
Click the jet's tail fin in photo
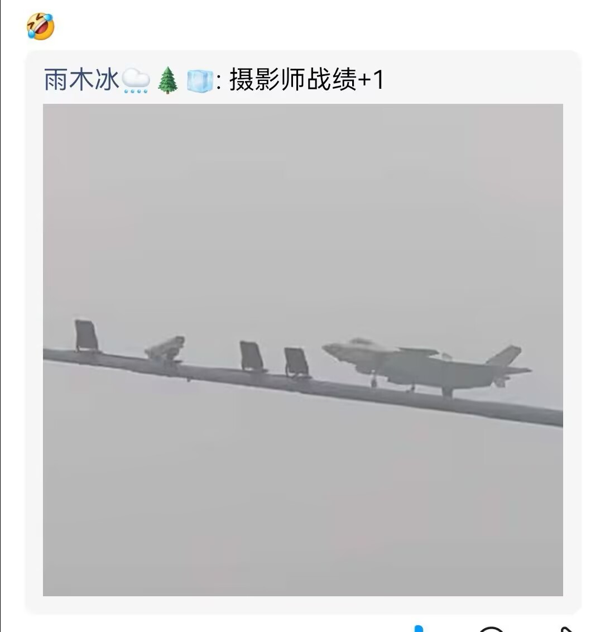(x=503, y=355)
